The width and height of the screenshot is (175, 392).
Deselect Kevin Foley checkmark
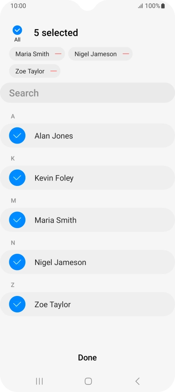click(x=17, y=178)
